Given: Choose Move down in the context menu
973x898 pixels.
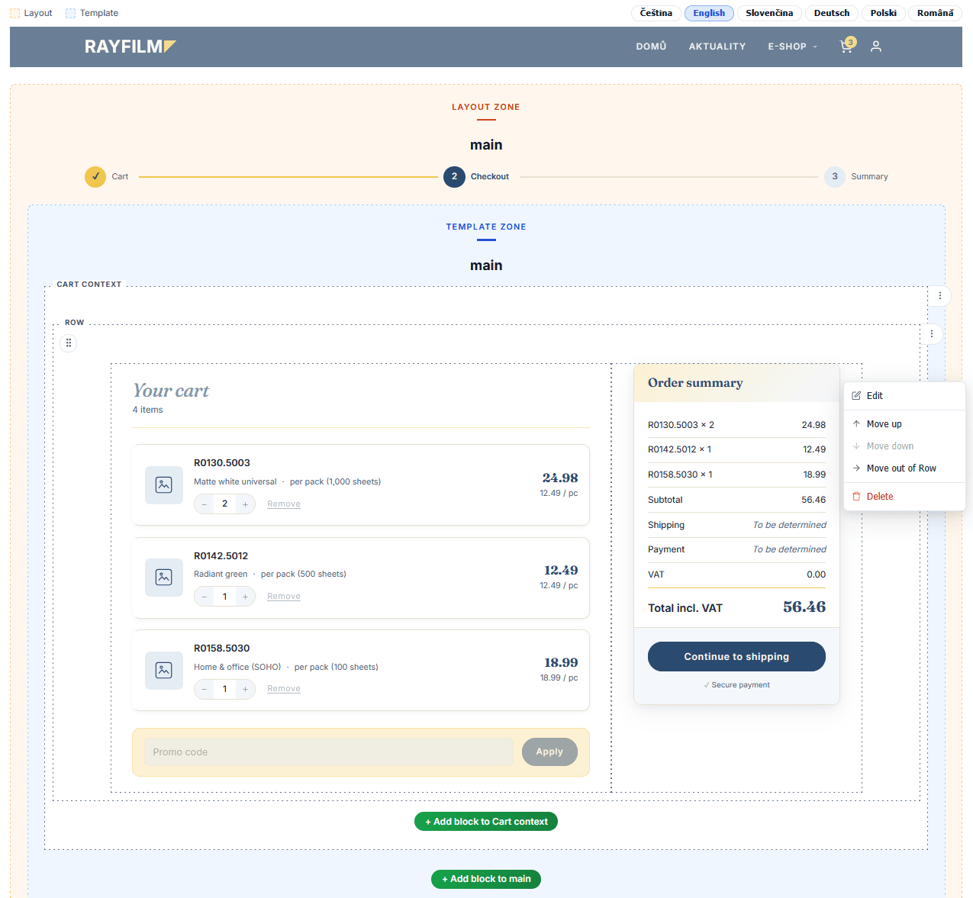Looking at the screenshot, I should 904,446.
